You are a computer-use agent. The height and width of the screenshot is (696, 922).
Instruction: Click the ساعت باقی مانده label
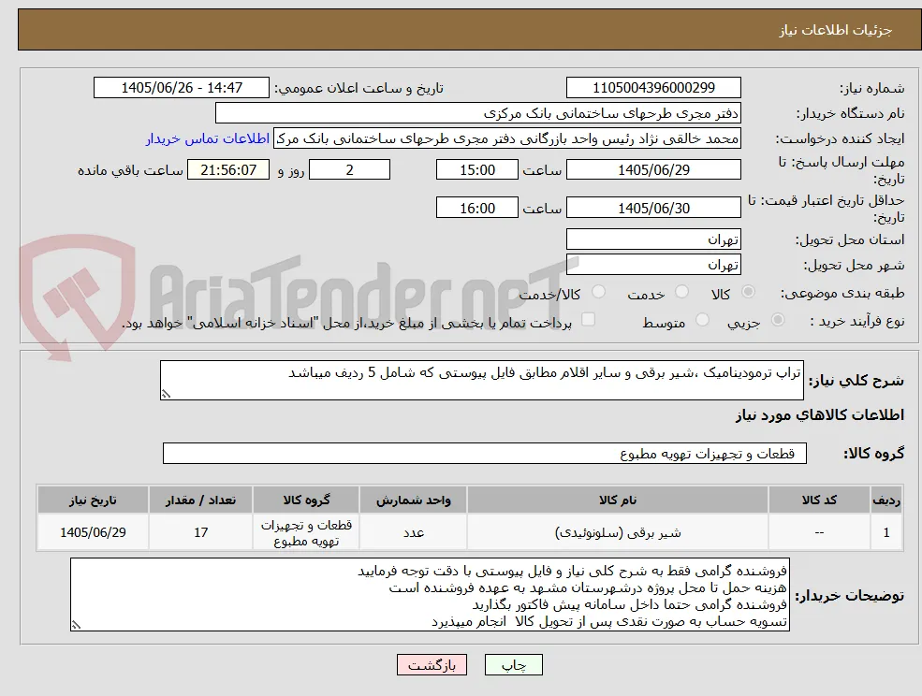click(x=130, y=170)
